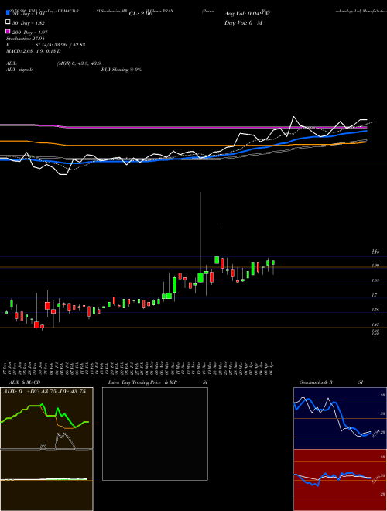This screenshot has height=511, width=387.
Task: Click the MACD: 2.03, 1.9, 0.13 line
Action: click(33, 51)
